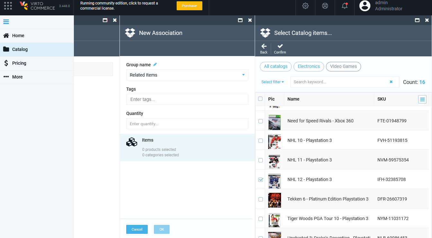Viewport: 432px width, 238px height.
Task: Sort by the Name column header
Action: (293, 99)
